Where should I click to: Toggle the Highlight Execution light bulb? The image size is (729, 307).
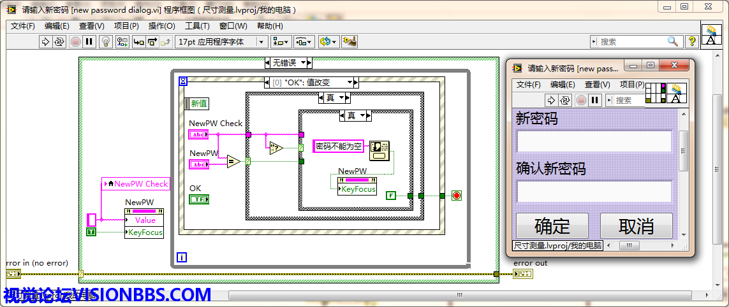coord(106,41)
